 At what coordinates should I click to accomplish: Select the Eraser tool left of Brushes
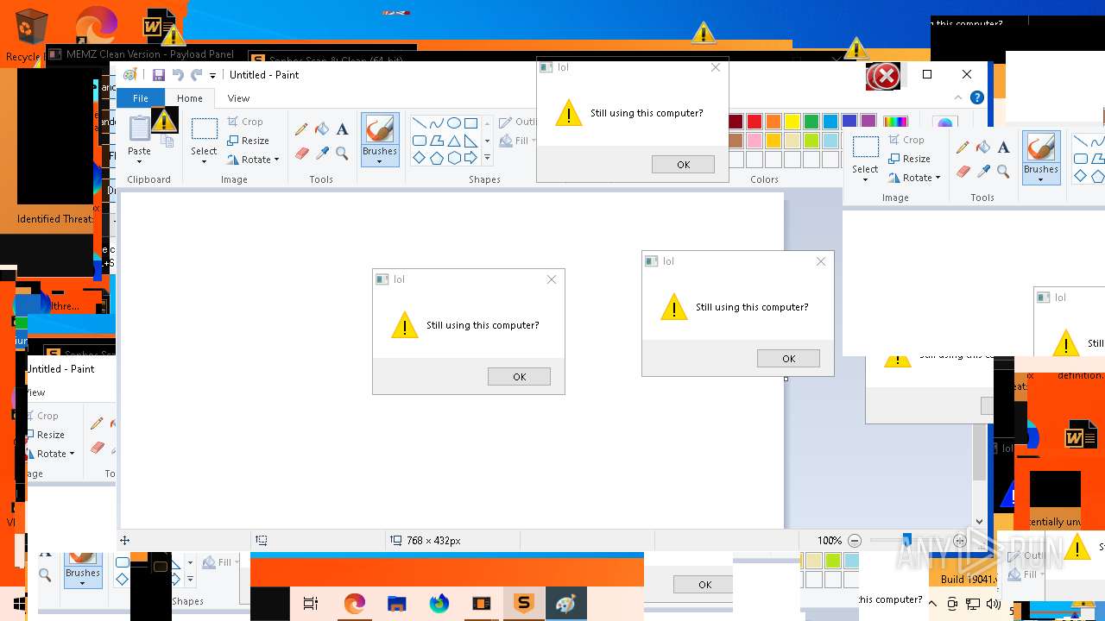tap(301, 154)
